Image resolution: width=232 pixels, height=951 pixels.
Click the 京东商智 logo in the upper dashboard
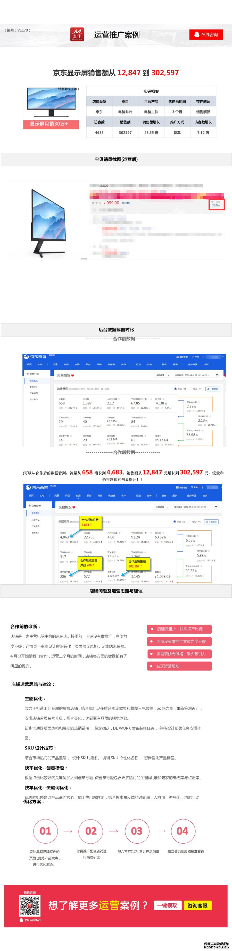click(35, 357)
